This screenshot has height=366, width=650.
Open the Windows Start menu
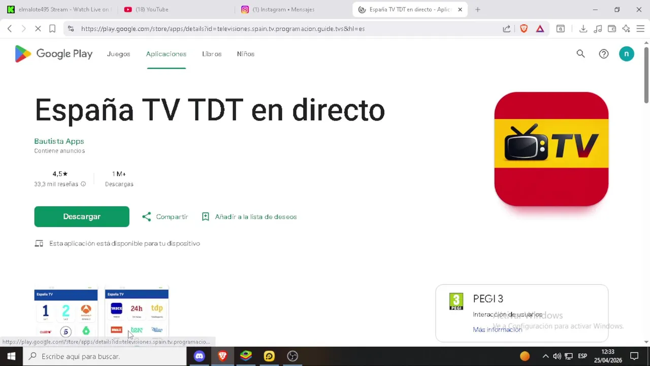click(11, 356)
